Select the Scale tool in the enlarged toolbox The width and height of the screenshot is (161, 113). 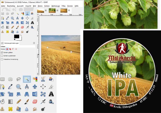[11, 94]
